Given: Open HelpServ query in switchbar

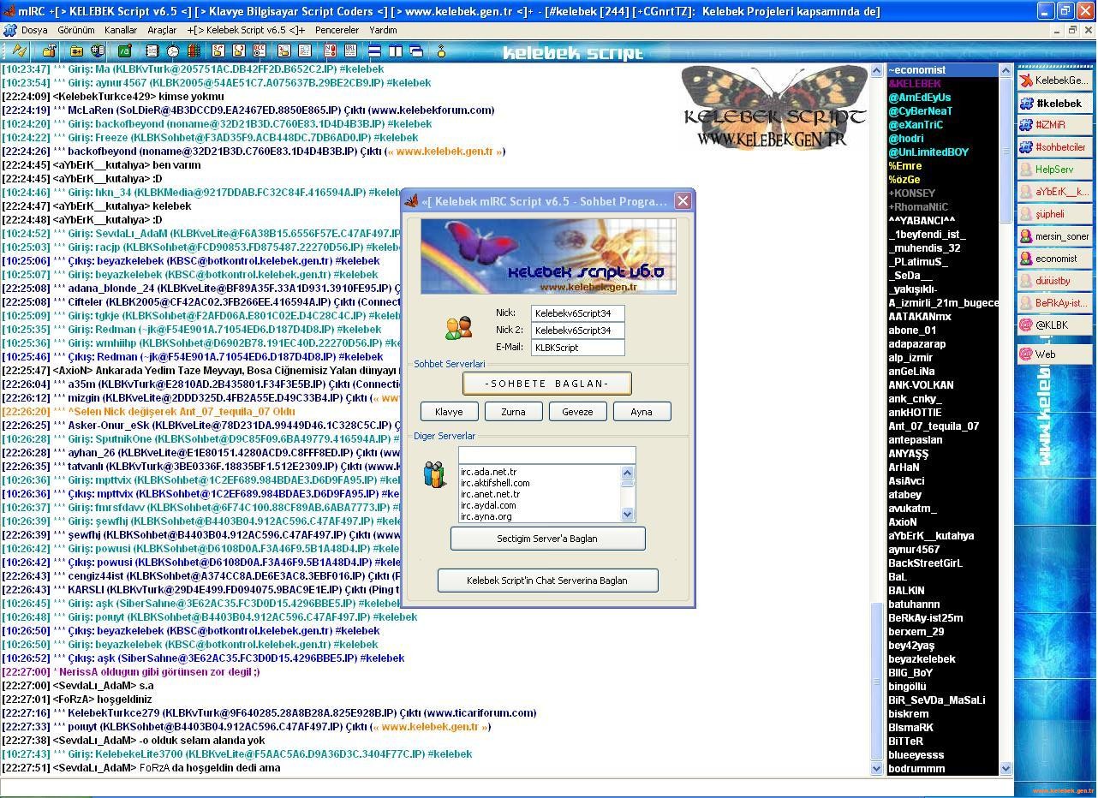Looking at the screenshot, I should pyautogui.click(x=1054, y=170).
